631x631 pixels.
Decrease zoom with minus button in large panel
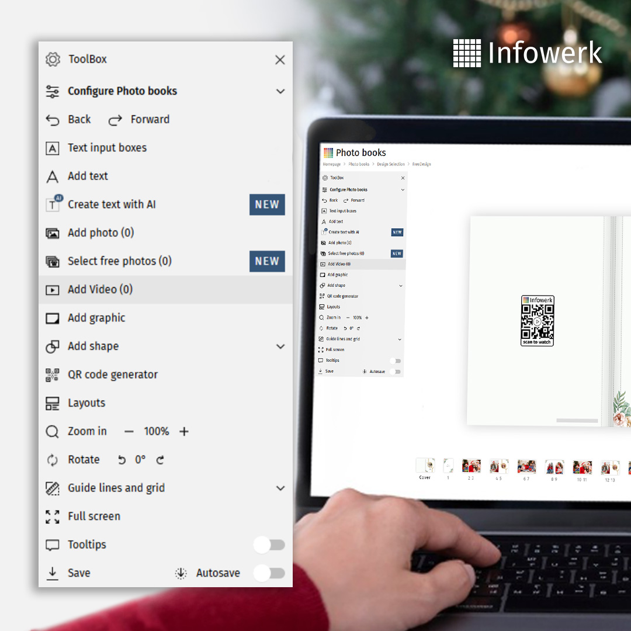tap(129, 432)
